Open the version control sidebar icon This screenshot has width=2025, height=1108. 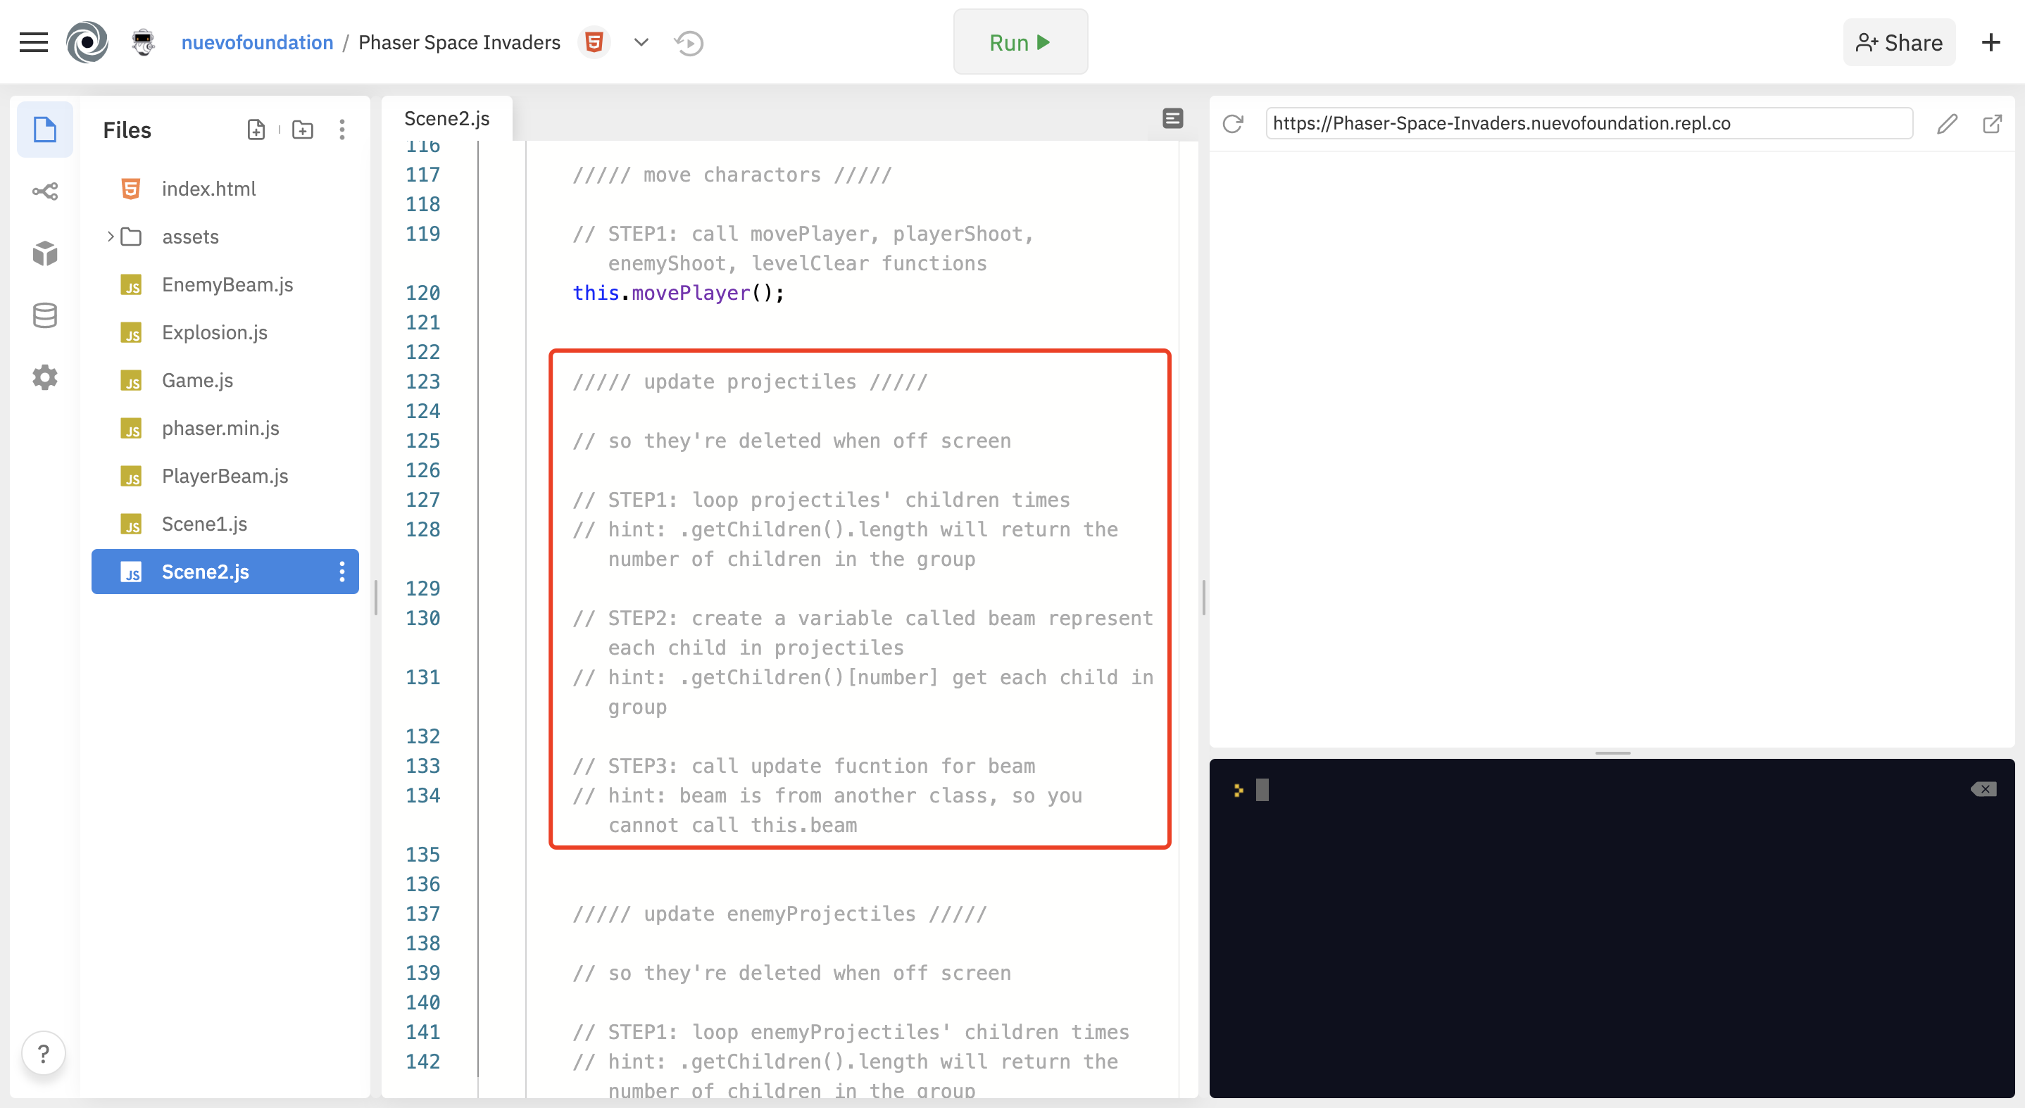(x=45, y=191)
